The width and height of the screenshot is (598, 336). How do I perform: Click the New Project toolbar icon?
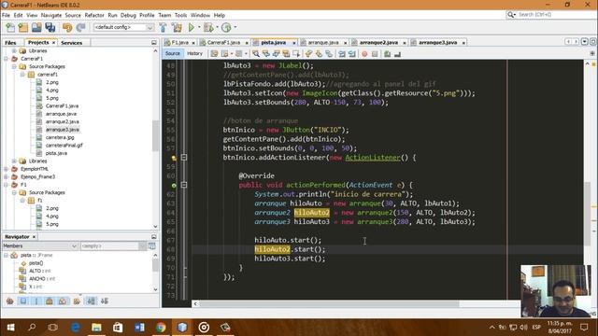click(x=23, y=27)
